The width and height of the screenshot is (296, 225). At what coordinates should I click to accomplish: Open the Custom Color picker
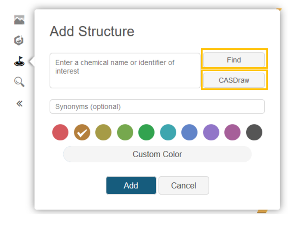click(x=157, y=154)
